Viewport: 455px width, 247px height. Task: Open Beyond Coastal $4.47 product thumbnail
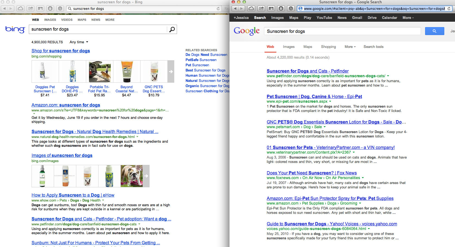(x=127, y=71)
